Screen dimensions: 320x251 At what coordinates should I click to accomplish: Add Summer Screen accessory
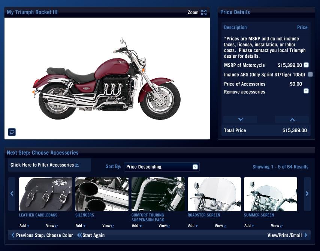coord(249,226)
